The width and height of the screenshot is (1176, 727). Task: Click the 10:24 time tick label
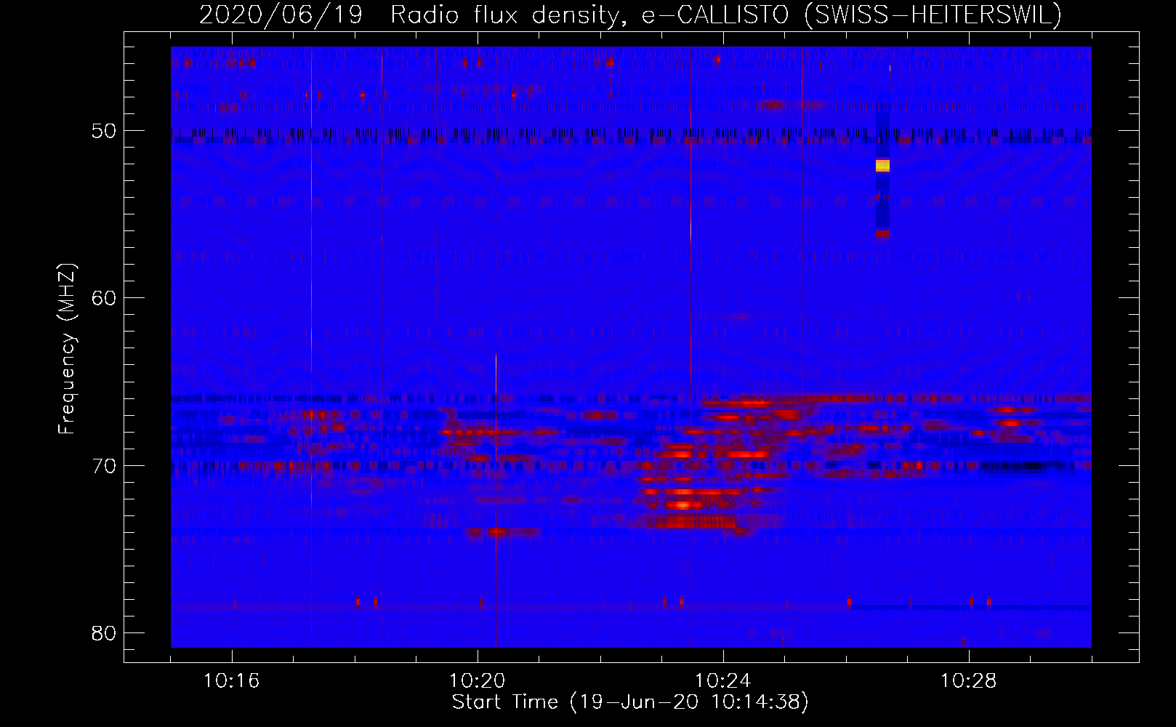[723, 681]
